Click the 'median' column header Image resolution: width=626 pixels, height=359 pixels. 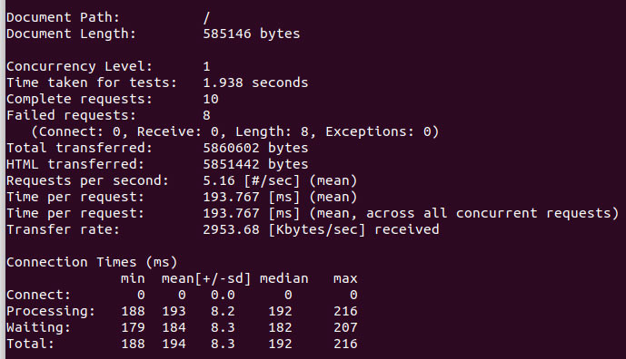(283, 278)
